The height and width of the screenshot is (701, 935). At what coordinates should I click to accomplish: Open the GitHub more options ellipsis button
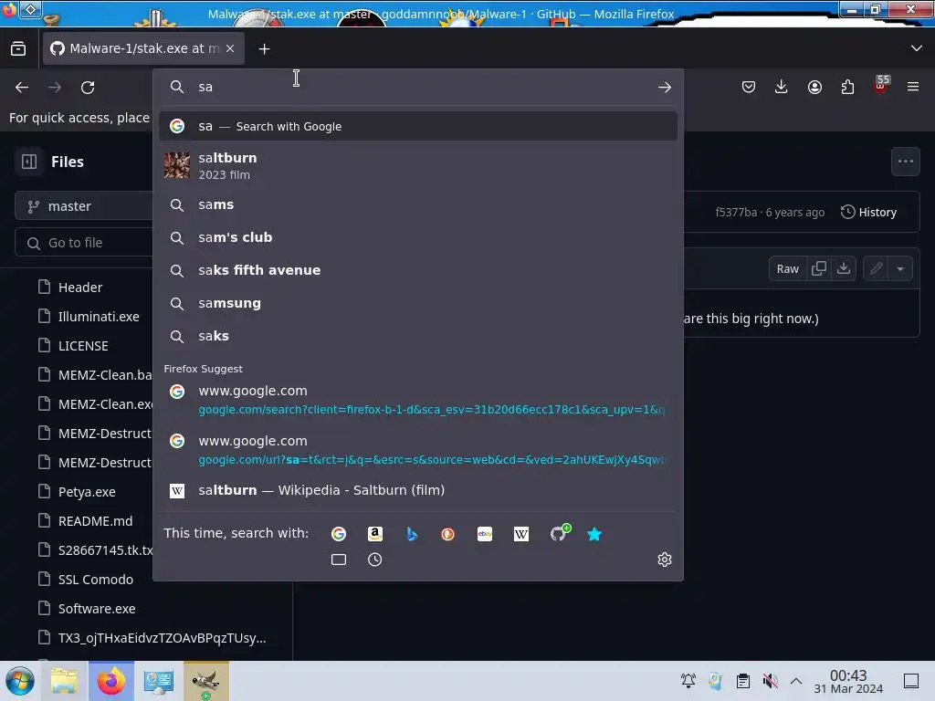pyautogui.click(x=905, y=162)
